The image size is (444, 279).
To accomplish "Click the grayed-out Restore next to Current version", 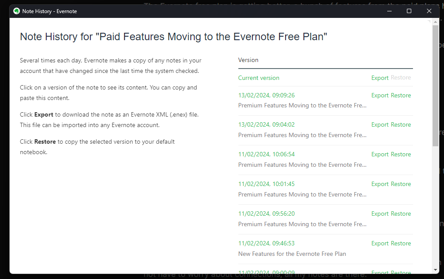I will [402, 77].
